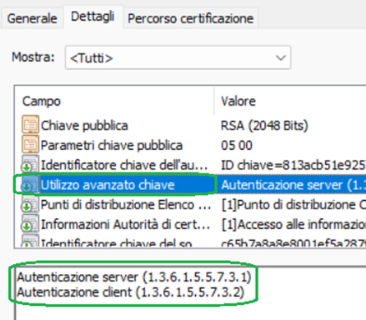Click the [1]Punto di distribuzione value
The image size is (366, 320).
tap(293, 205)
